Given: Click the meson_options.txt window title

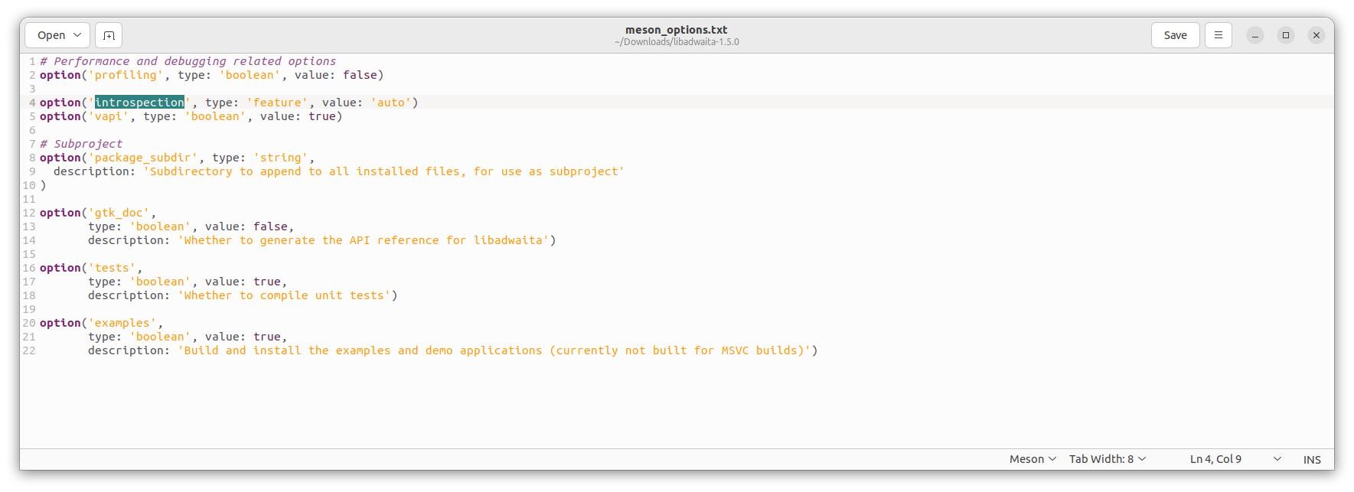Looking at the screenshot, I should coord(677,30).
